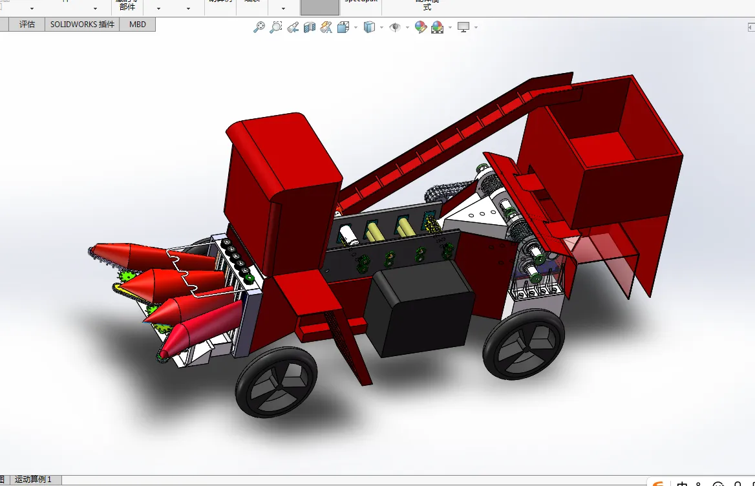This screenshot has height=486, width=755.
Task: Click the View Orientation cube icon
Action: [x=343, y=27]
